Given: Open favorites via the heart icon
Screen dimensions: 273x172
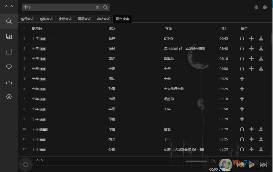Looking at the screenshot, I should 9,67.
